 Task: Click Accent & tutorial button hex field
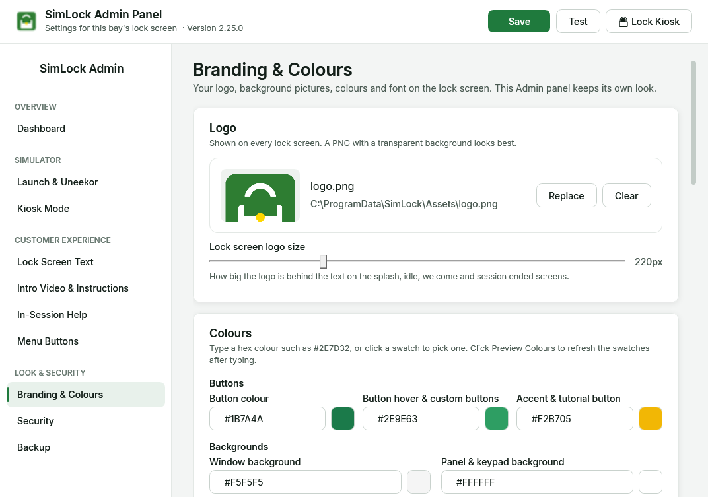coord(575,418)
